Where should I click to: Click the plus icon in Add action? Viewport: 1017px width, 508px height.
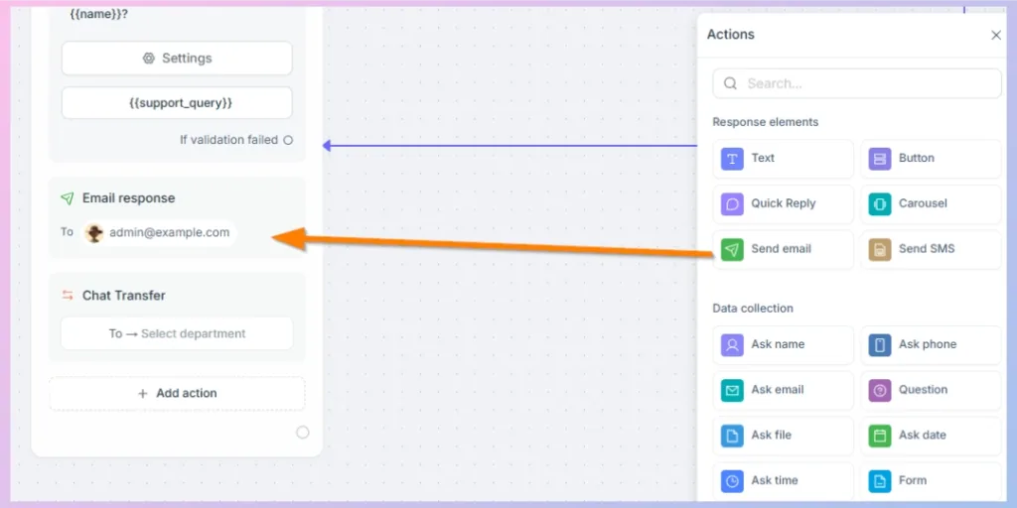[143, 393]
